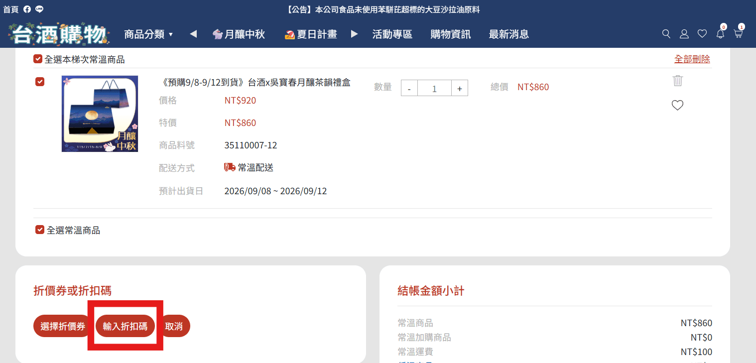Open the wishlist heart in header

pos(702,34)
